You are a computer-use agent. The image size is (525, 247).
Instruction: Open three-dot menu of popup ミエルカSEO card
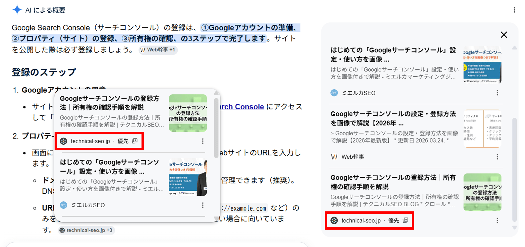(203, 205)
